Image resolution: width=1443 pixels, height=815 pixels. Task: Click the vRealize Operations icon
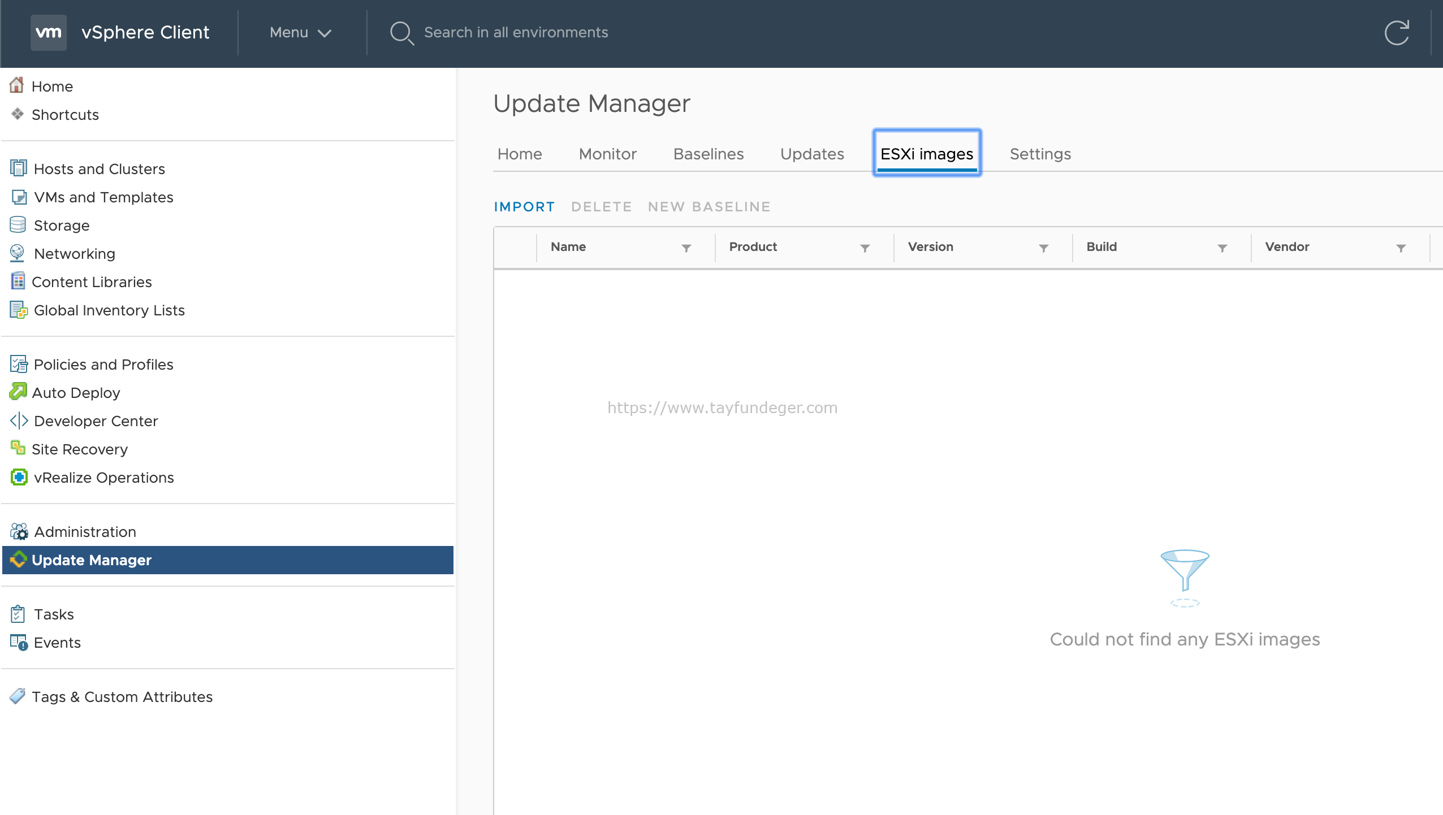[x=19, y=477]
